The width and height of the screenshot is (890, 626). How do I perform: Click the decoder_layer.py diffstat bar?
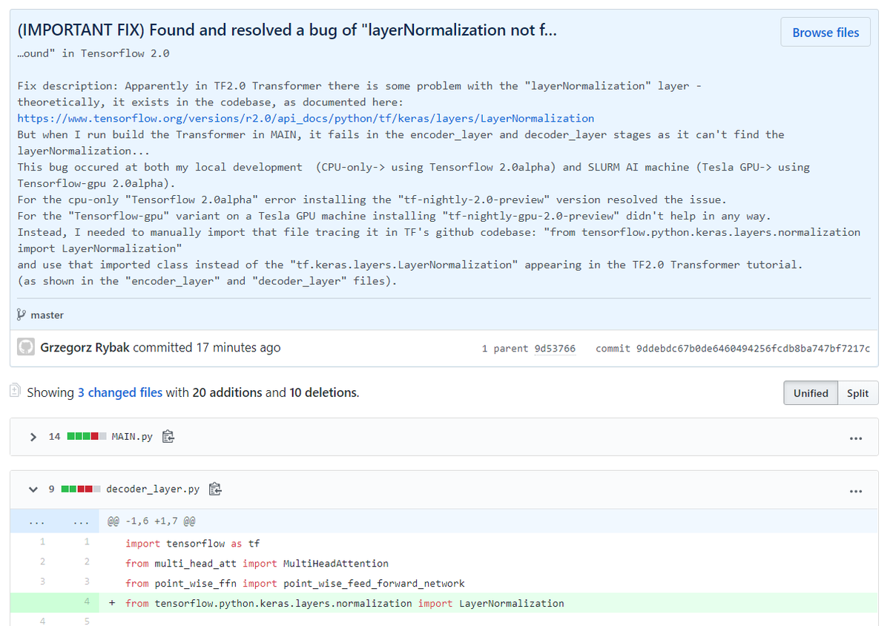[82, 490]
